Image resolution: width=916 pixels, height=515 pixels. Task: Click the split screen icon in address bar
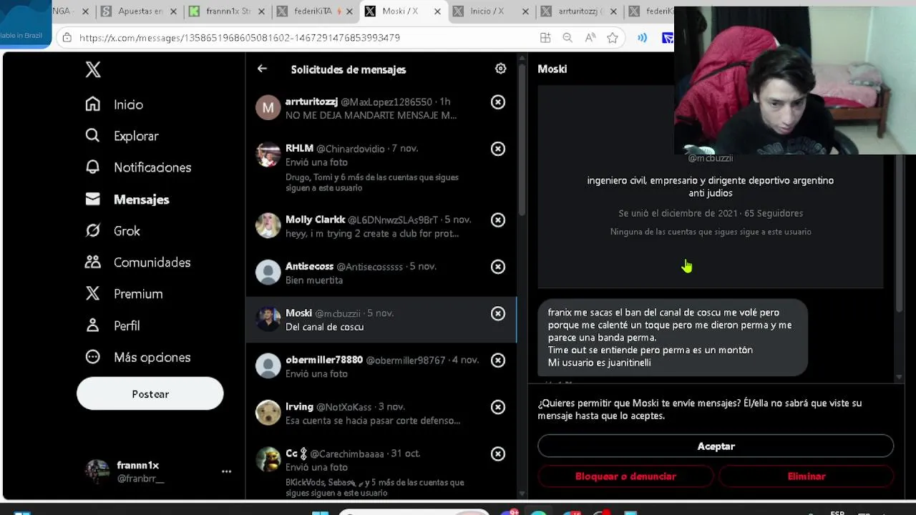click(x=545, y=37)
